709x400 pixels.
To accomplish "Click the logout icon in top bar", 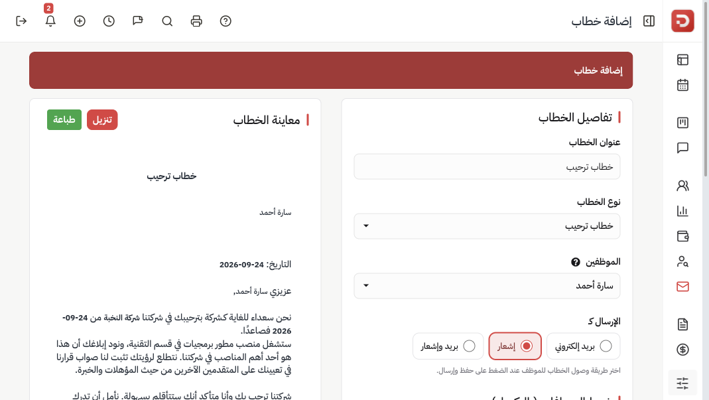I will 21,21.
